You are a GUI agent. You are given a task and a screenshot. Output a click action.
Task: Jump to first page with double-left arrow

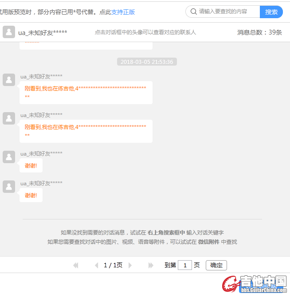76,266
